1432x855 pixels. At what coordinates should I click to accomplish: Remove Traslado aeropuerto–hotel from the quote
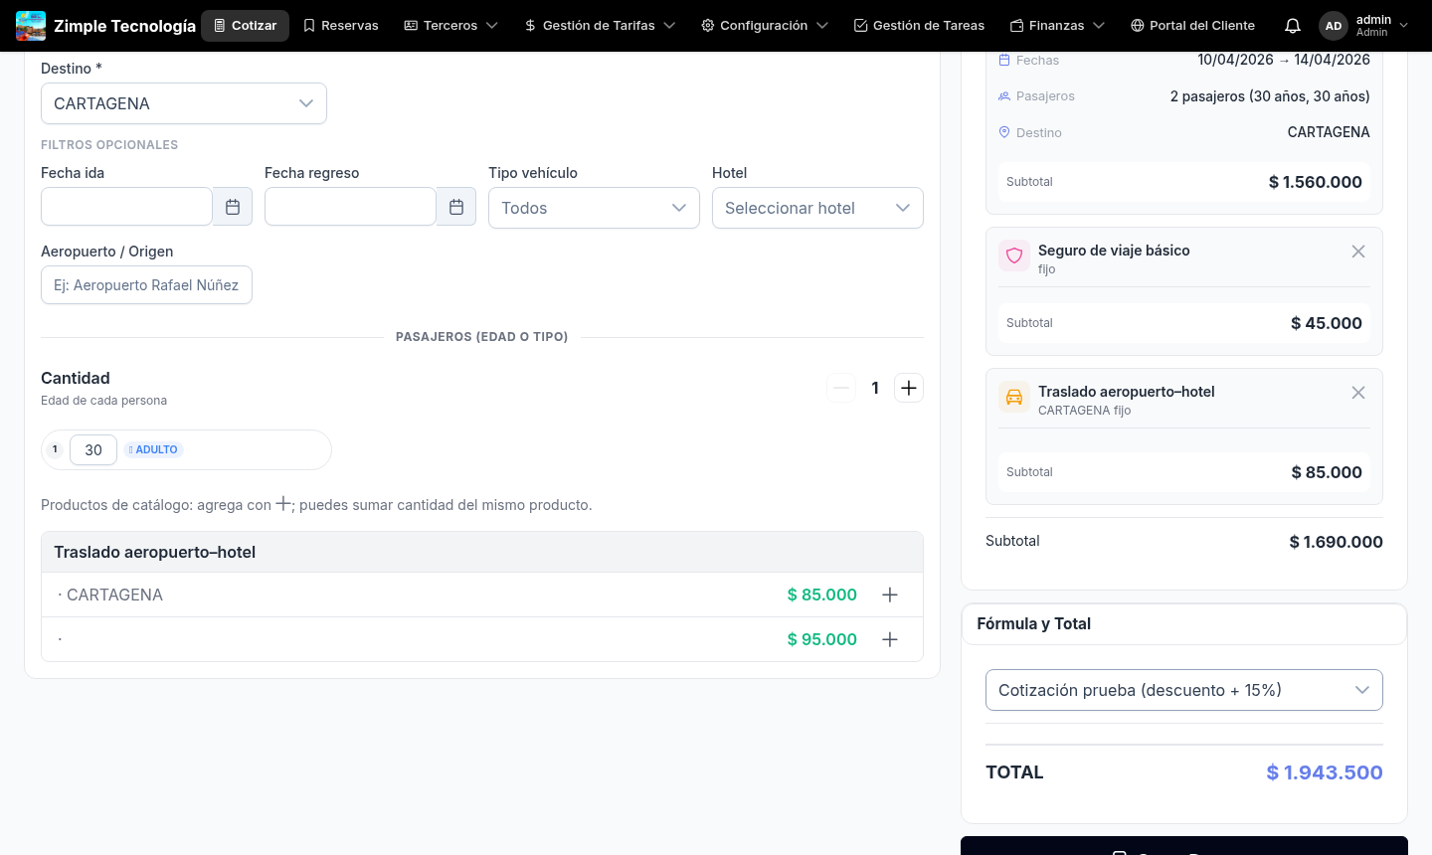1358,393
